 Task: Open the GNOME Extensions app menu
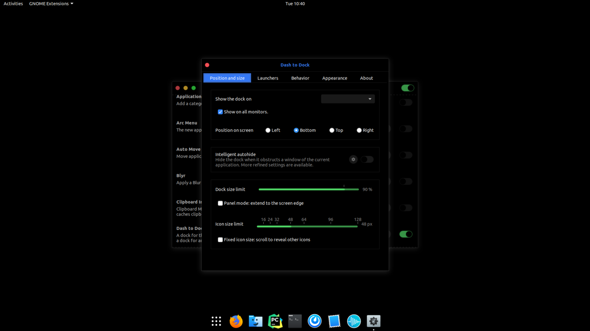[x=51, y=3]
